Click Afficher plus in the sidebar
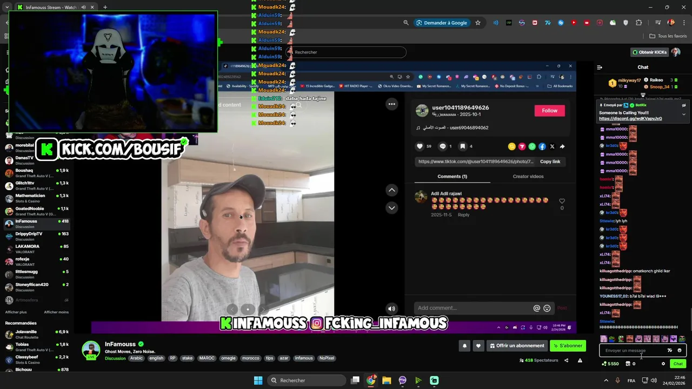 [16, 312]
